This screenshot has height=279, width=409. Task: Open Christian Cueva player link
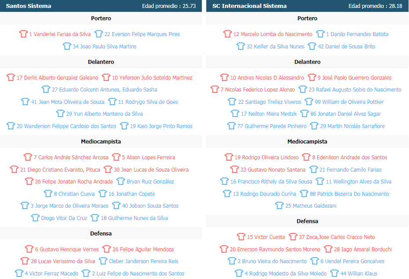(x=74, y=194)
